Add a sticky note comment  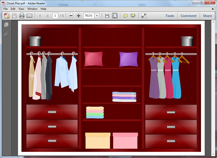pos(125,16)
